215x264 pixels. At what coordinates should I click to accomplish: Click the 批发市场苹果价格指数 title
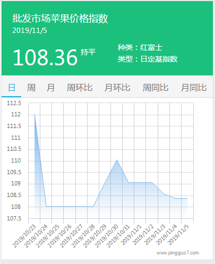(60, 19)
